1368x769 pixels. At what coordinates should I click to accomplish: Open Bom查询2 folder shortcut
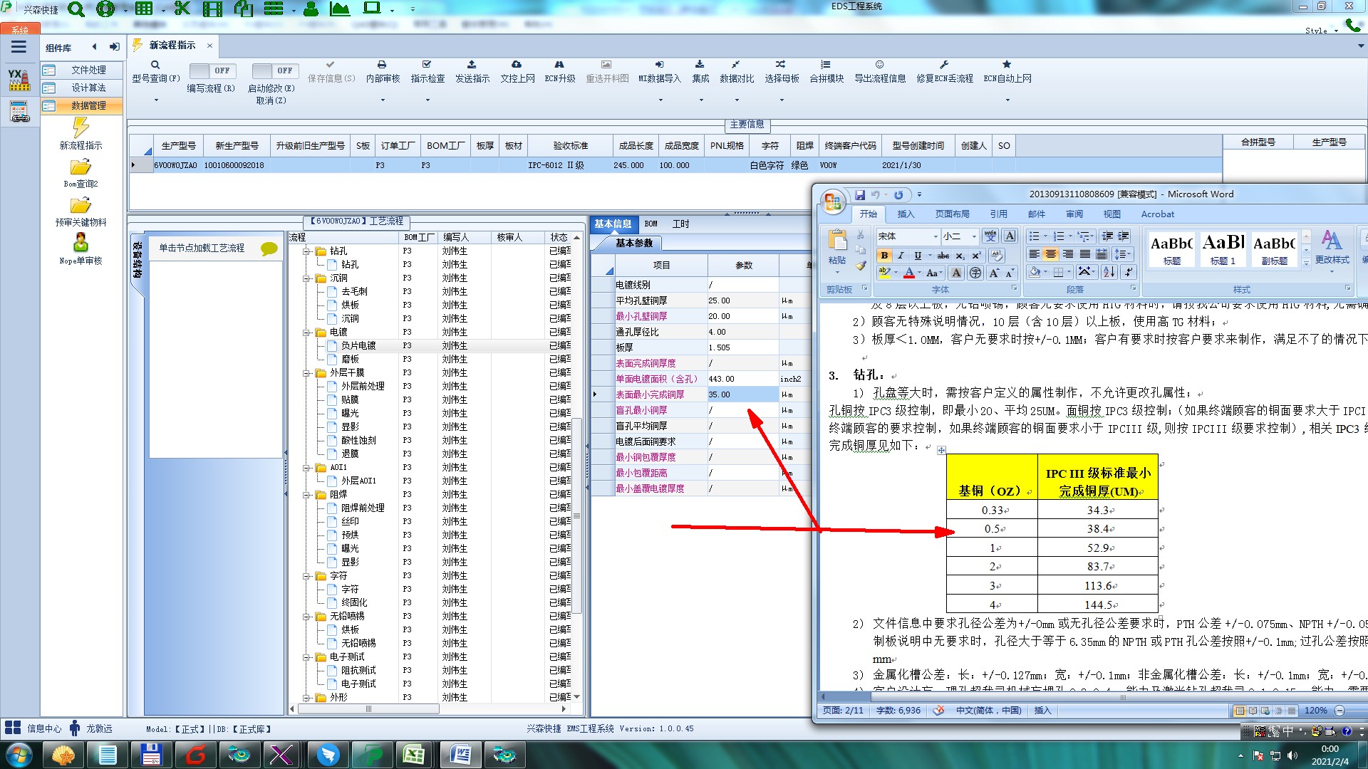[81, 174]
